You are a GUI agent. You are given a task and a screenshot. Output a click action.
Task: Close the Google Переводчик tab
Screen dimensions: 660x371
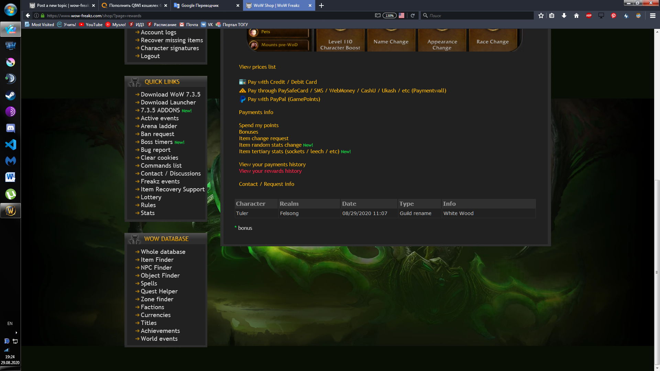238,5
